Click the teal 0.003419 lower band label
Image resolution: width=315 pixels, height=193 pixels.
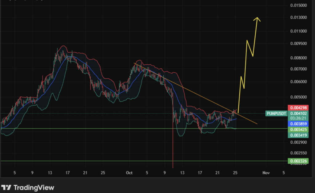298,135
